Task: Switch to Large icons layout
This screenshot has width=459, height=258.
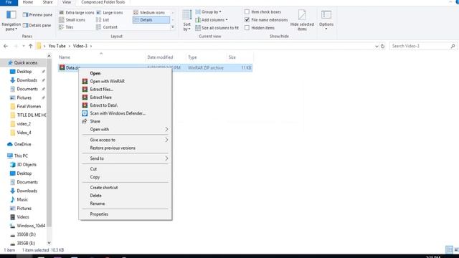Action: [x=110, y=13]
